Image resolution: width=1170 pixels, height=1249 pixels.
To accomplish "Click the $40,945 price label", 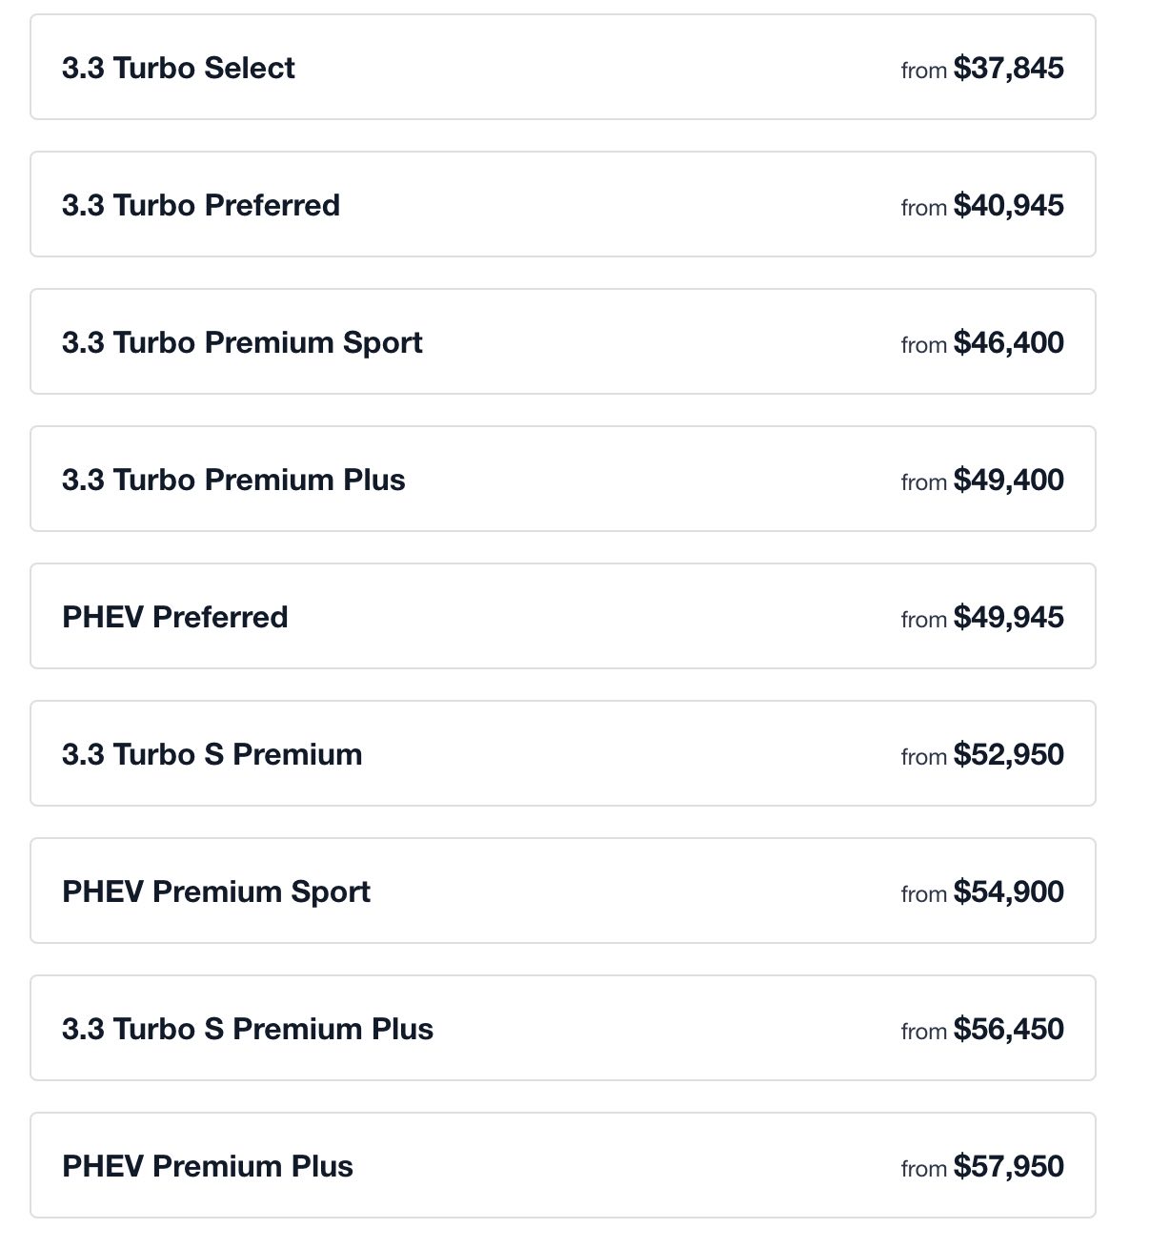I will click(x=1008, y=205).
